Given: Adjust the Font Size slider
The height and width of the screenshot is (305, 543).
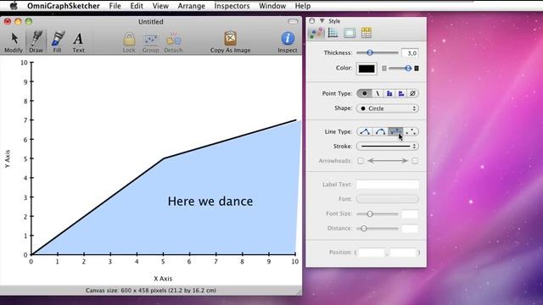Looking at the screenshot, I should click(377, 214).
